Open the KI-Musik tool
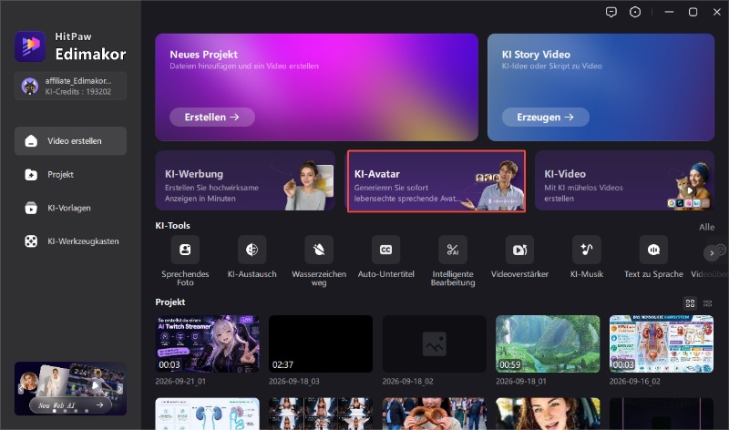Screen dimensions: 729x430 pyautogui.click(x=587, y=250)
